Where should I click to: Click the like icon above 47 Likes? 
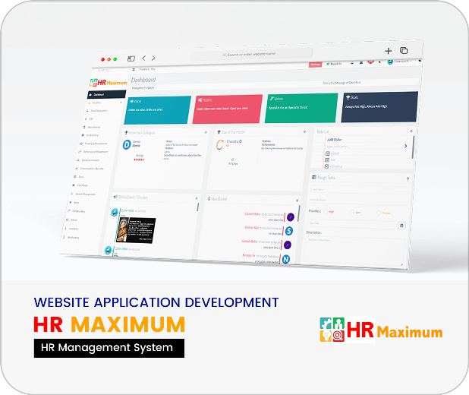coord(232,160)
